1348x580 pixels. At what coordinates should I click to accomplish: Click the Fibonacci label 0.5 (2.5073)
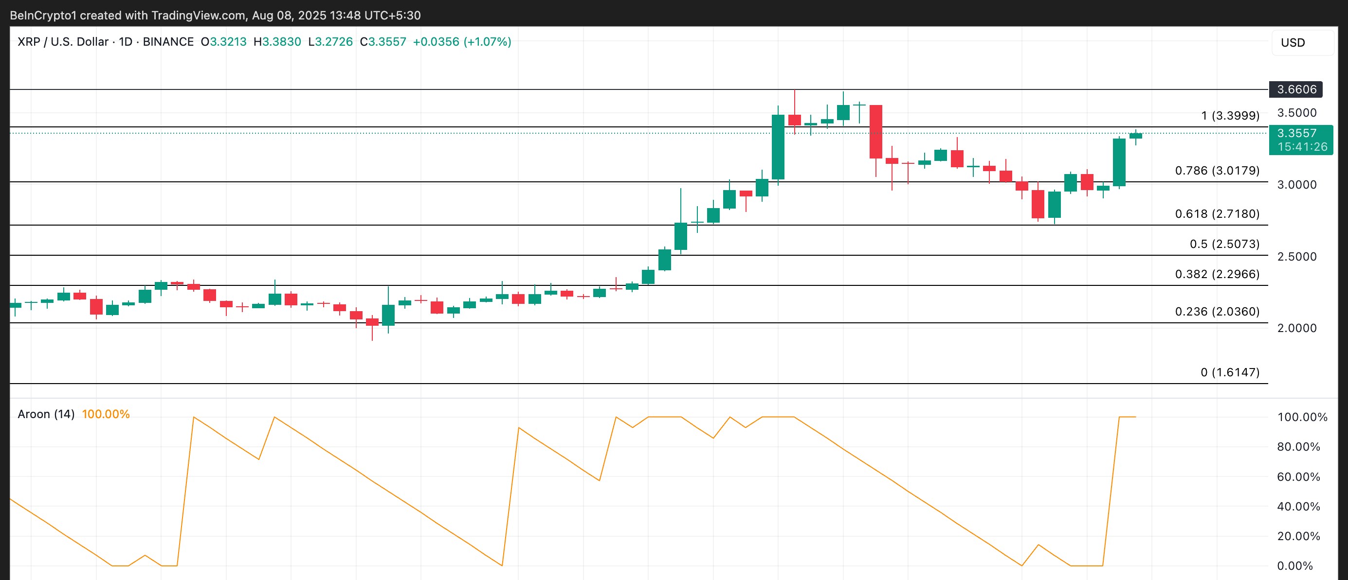(1224, 244)
